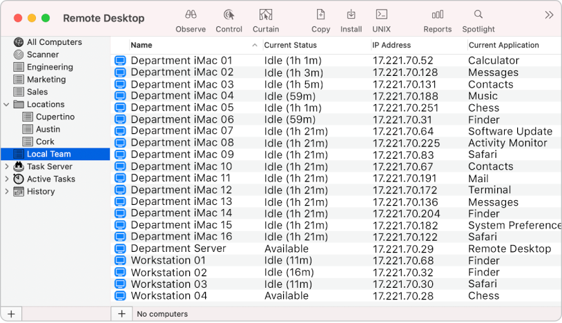Expand the History section
Image resolution: width=562 pixels, height=323 pixels.
[x=7, y=191]
